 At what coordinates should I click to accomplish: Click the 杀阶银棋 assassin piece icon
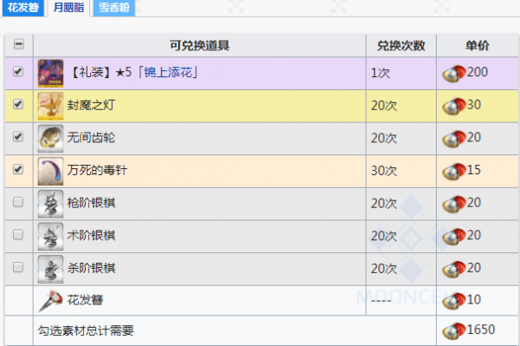pyautogui.click(x=50, y=269)
